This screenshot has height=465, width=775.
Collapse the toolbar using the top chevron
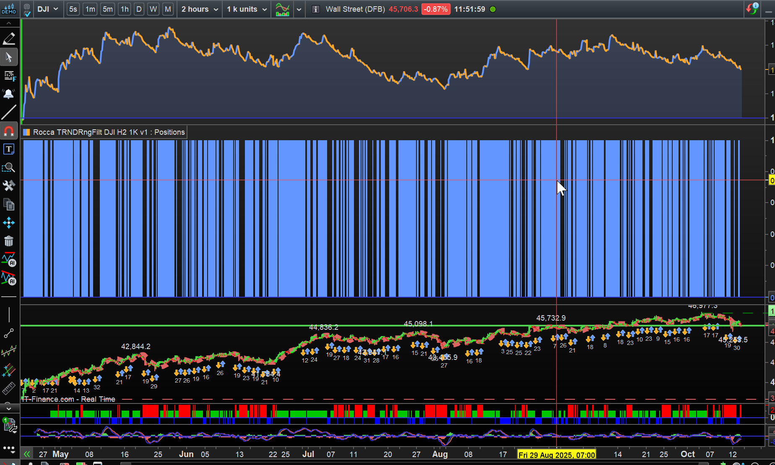[9, 23]
